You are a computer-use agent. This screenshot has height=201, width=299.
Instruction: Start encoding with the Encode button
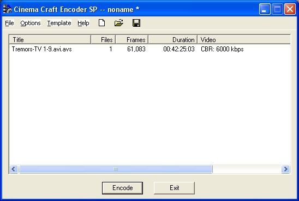coord(122,188)
